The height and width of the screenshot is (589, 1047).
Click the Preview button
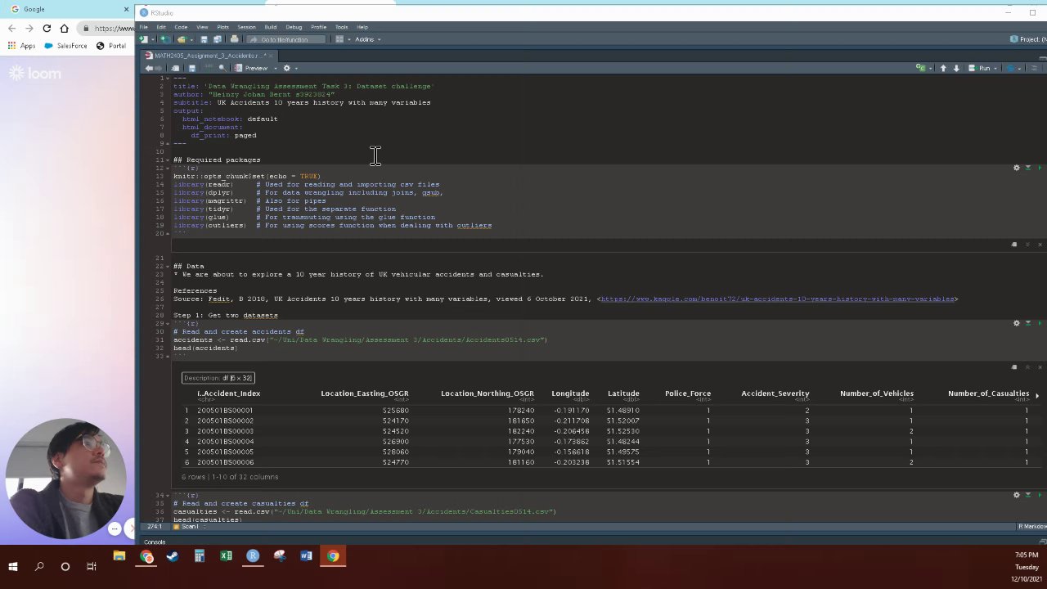[x=251, y=68]
